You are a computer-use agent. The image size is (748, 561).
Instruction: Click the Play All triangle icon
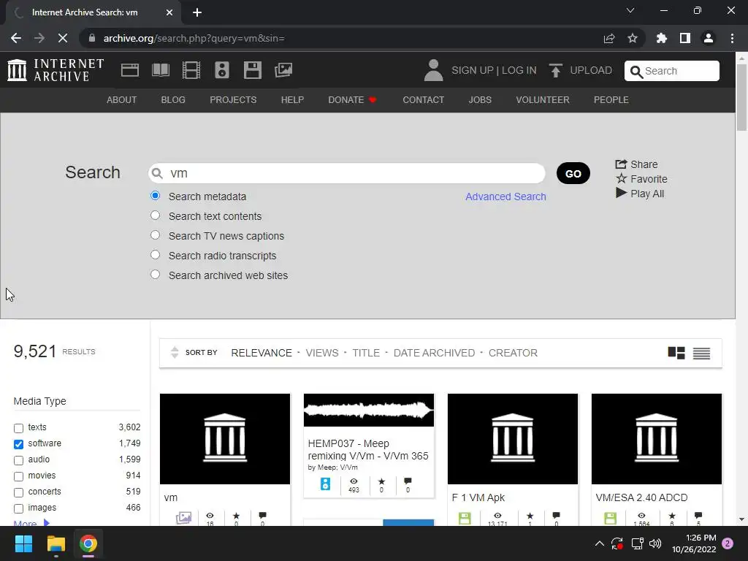(621, 193)
